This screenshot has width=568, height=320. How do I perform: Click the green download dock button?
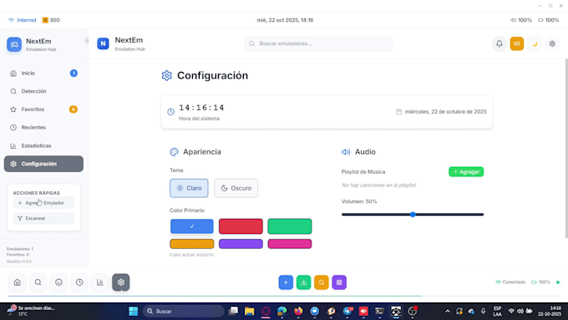pyautogui.click(x=303, y=282)
